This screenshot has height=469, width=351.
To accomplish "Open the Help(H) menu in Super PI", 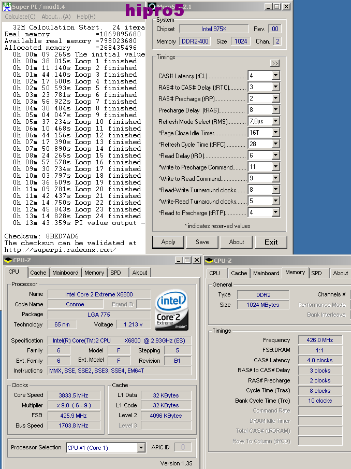I will 86,17.
